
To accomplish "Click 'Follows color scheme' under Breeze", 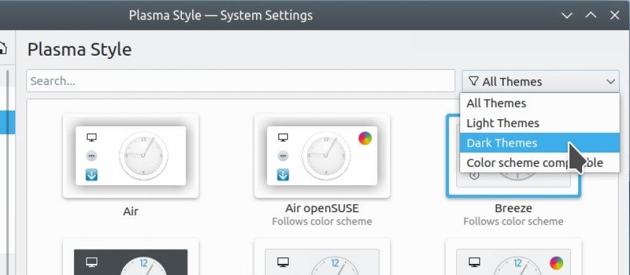I will (x=513, y=222).
